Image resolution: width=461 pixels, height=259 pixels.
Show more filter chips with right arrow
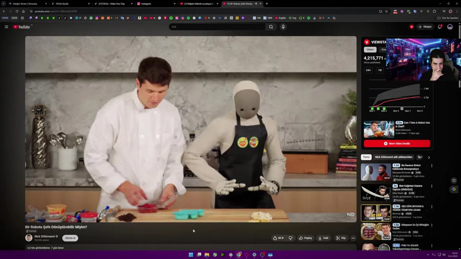(429, 157)
